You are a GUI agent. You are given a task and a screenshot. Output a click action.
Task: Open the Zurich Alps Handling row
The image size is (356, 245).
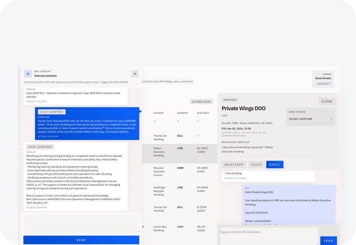click(x=179, y=228)
